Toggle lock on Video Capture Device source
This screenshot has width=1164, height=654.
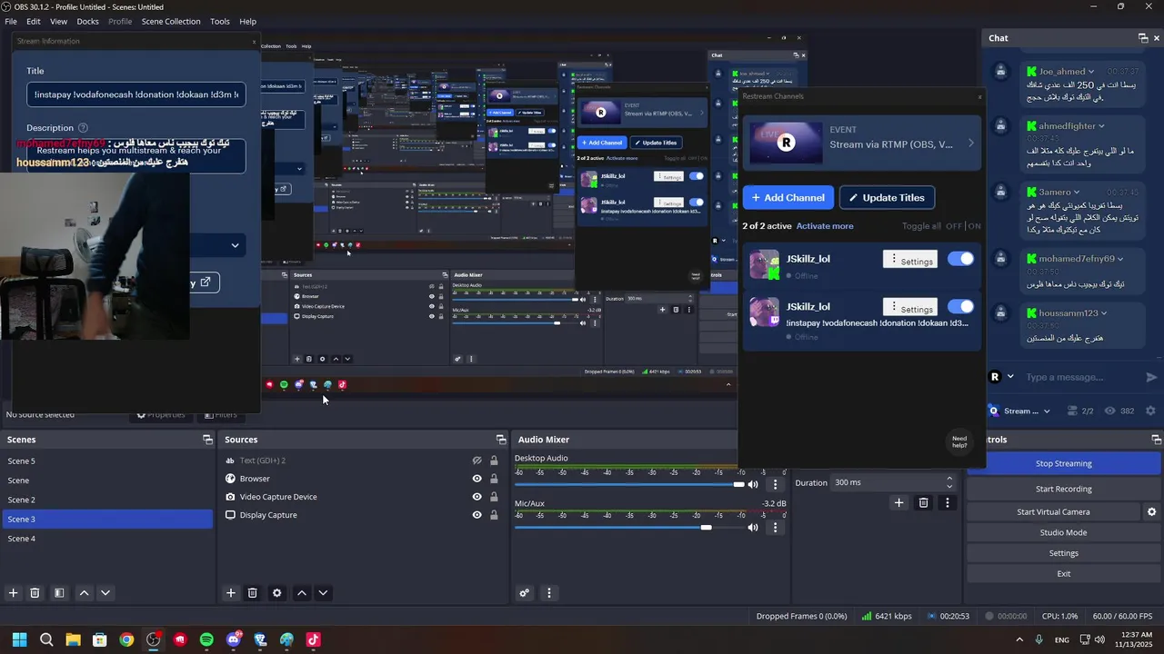494,497
